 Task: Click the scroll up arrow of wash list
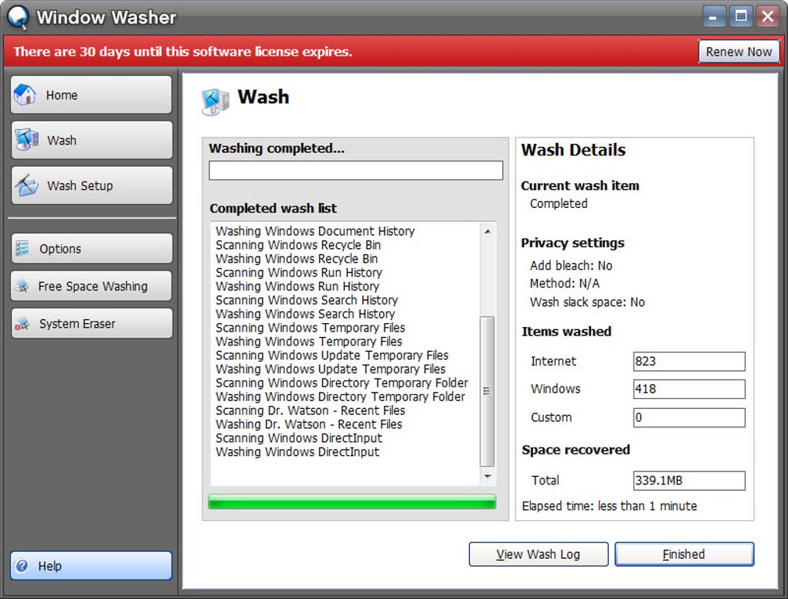tap(487, 231)
